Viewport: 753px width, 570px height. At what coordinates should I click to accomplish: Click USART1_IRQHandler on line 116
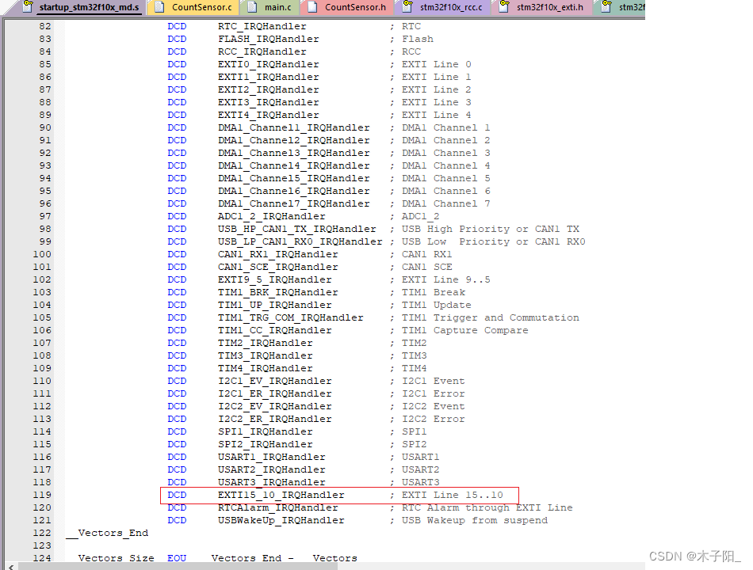(x=271, y=458)
